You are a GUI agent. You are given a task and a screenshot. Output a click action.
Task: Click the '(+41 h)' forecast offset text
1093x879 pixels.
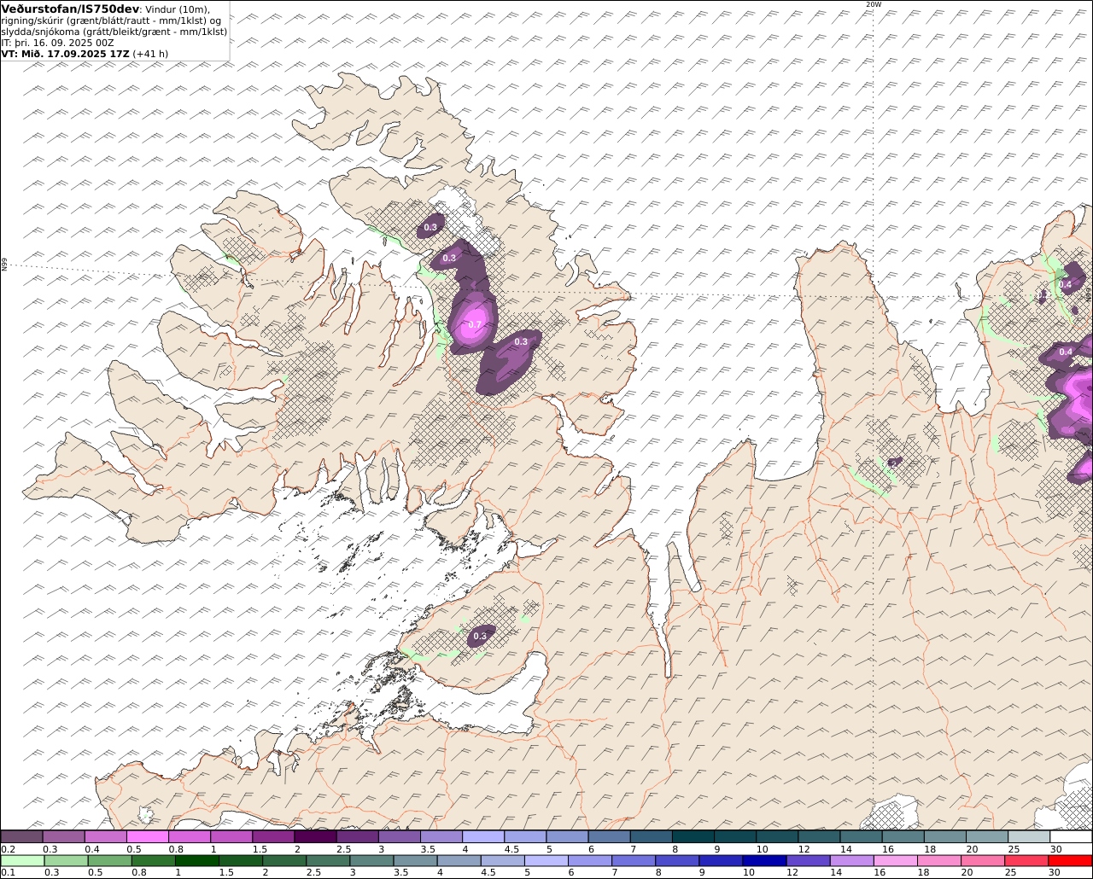click(150, 53)
